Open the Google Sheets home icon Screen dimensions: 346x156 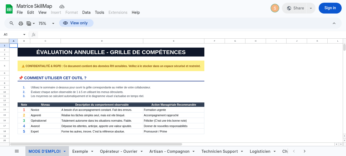pos(9,9)
